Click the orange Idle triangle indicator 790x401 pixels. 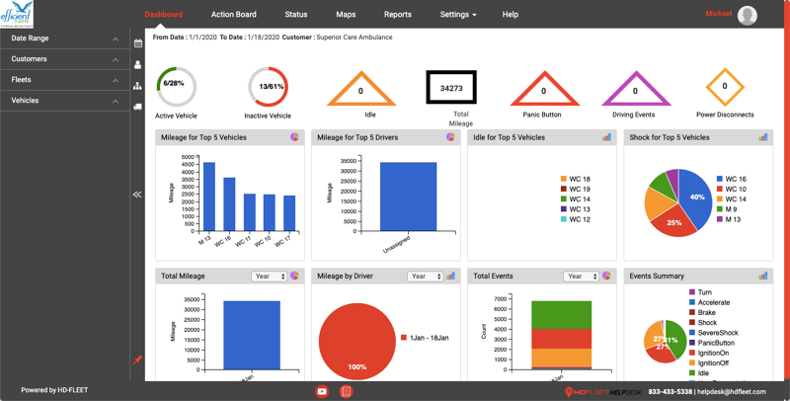coord(360,89)
